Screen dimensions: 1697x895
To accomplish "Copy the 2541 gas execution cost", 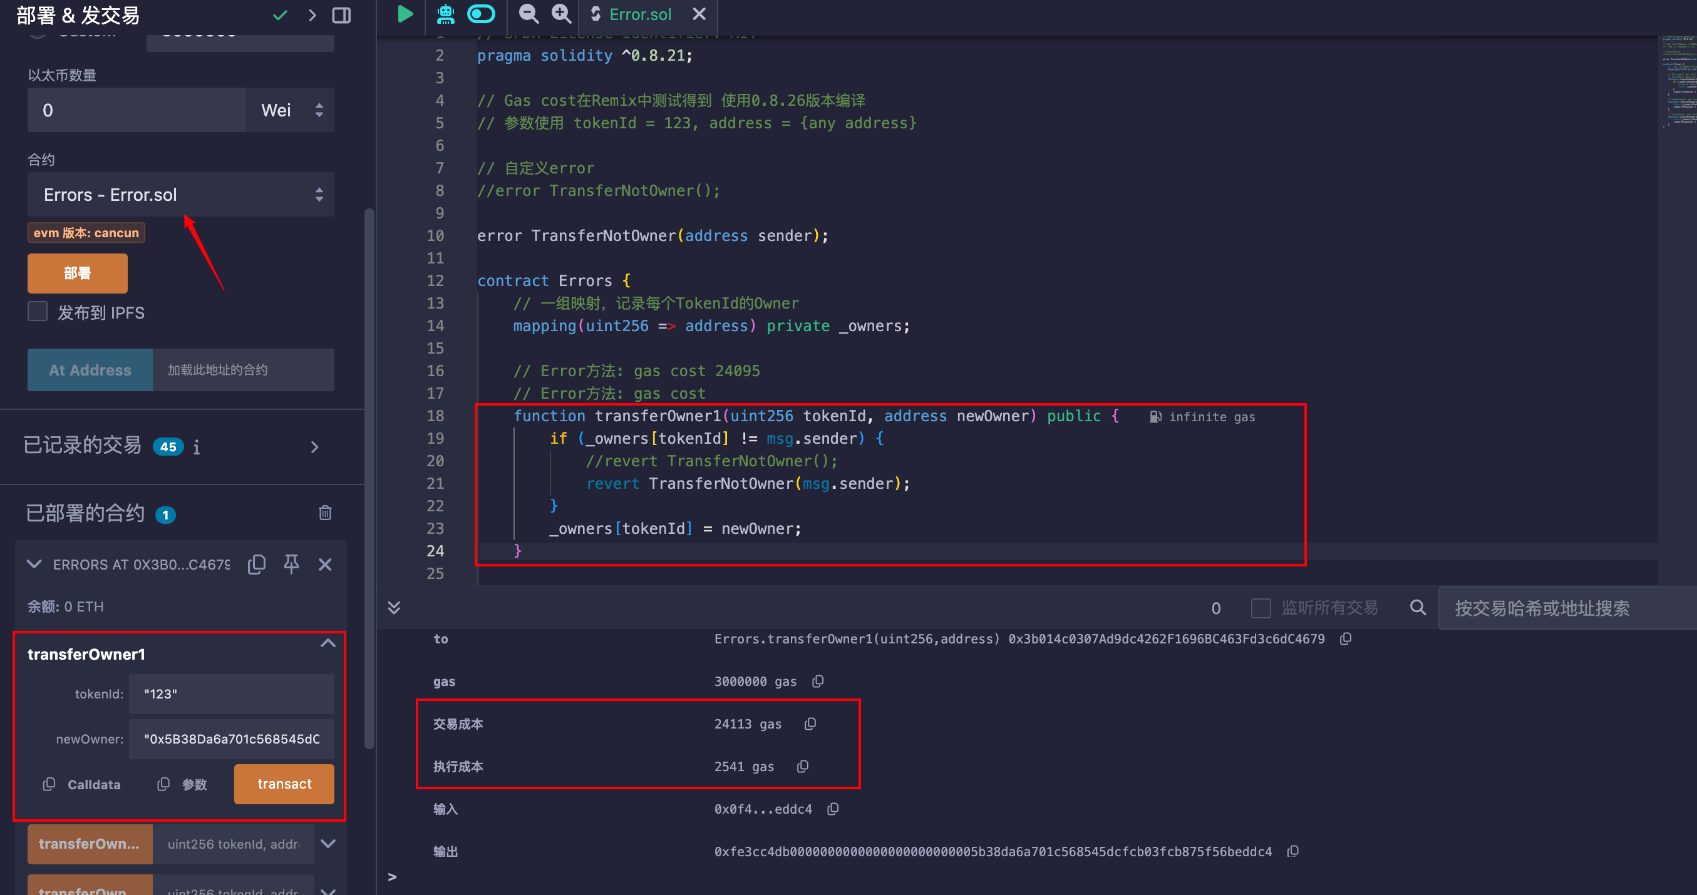I will click(x=802, y=767).
